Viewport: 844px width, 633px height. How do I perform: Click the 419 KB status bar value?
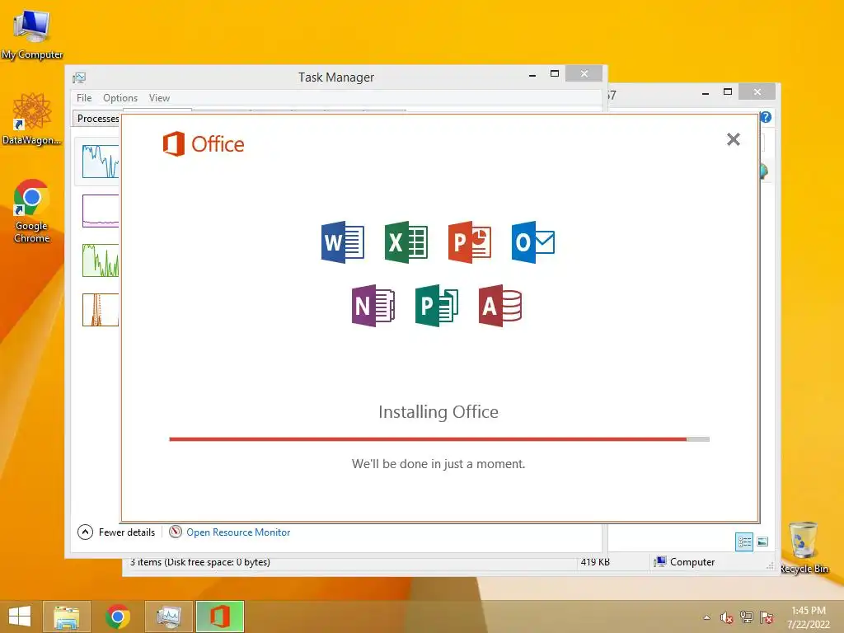(595, 562)
